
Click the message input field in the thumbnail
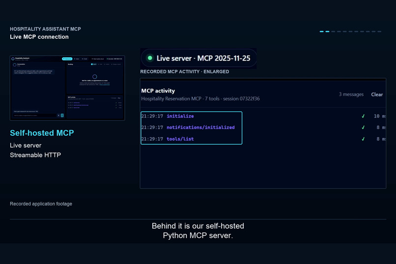[34, 116]
